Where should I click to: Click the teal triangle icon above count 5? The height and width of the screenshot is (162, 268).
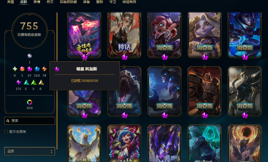[26, 82]
